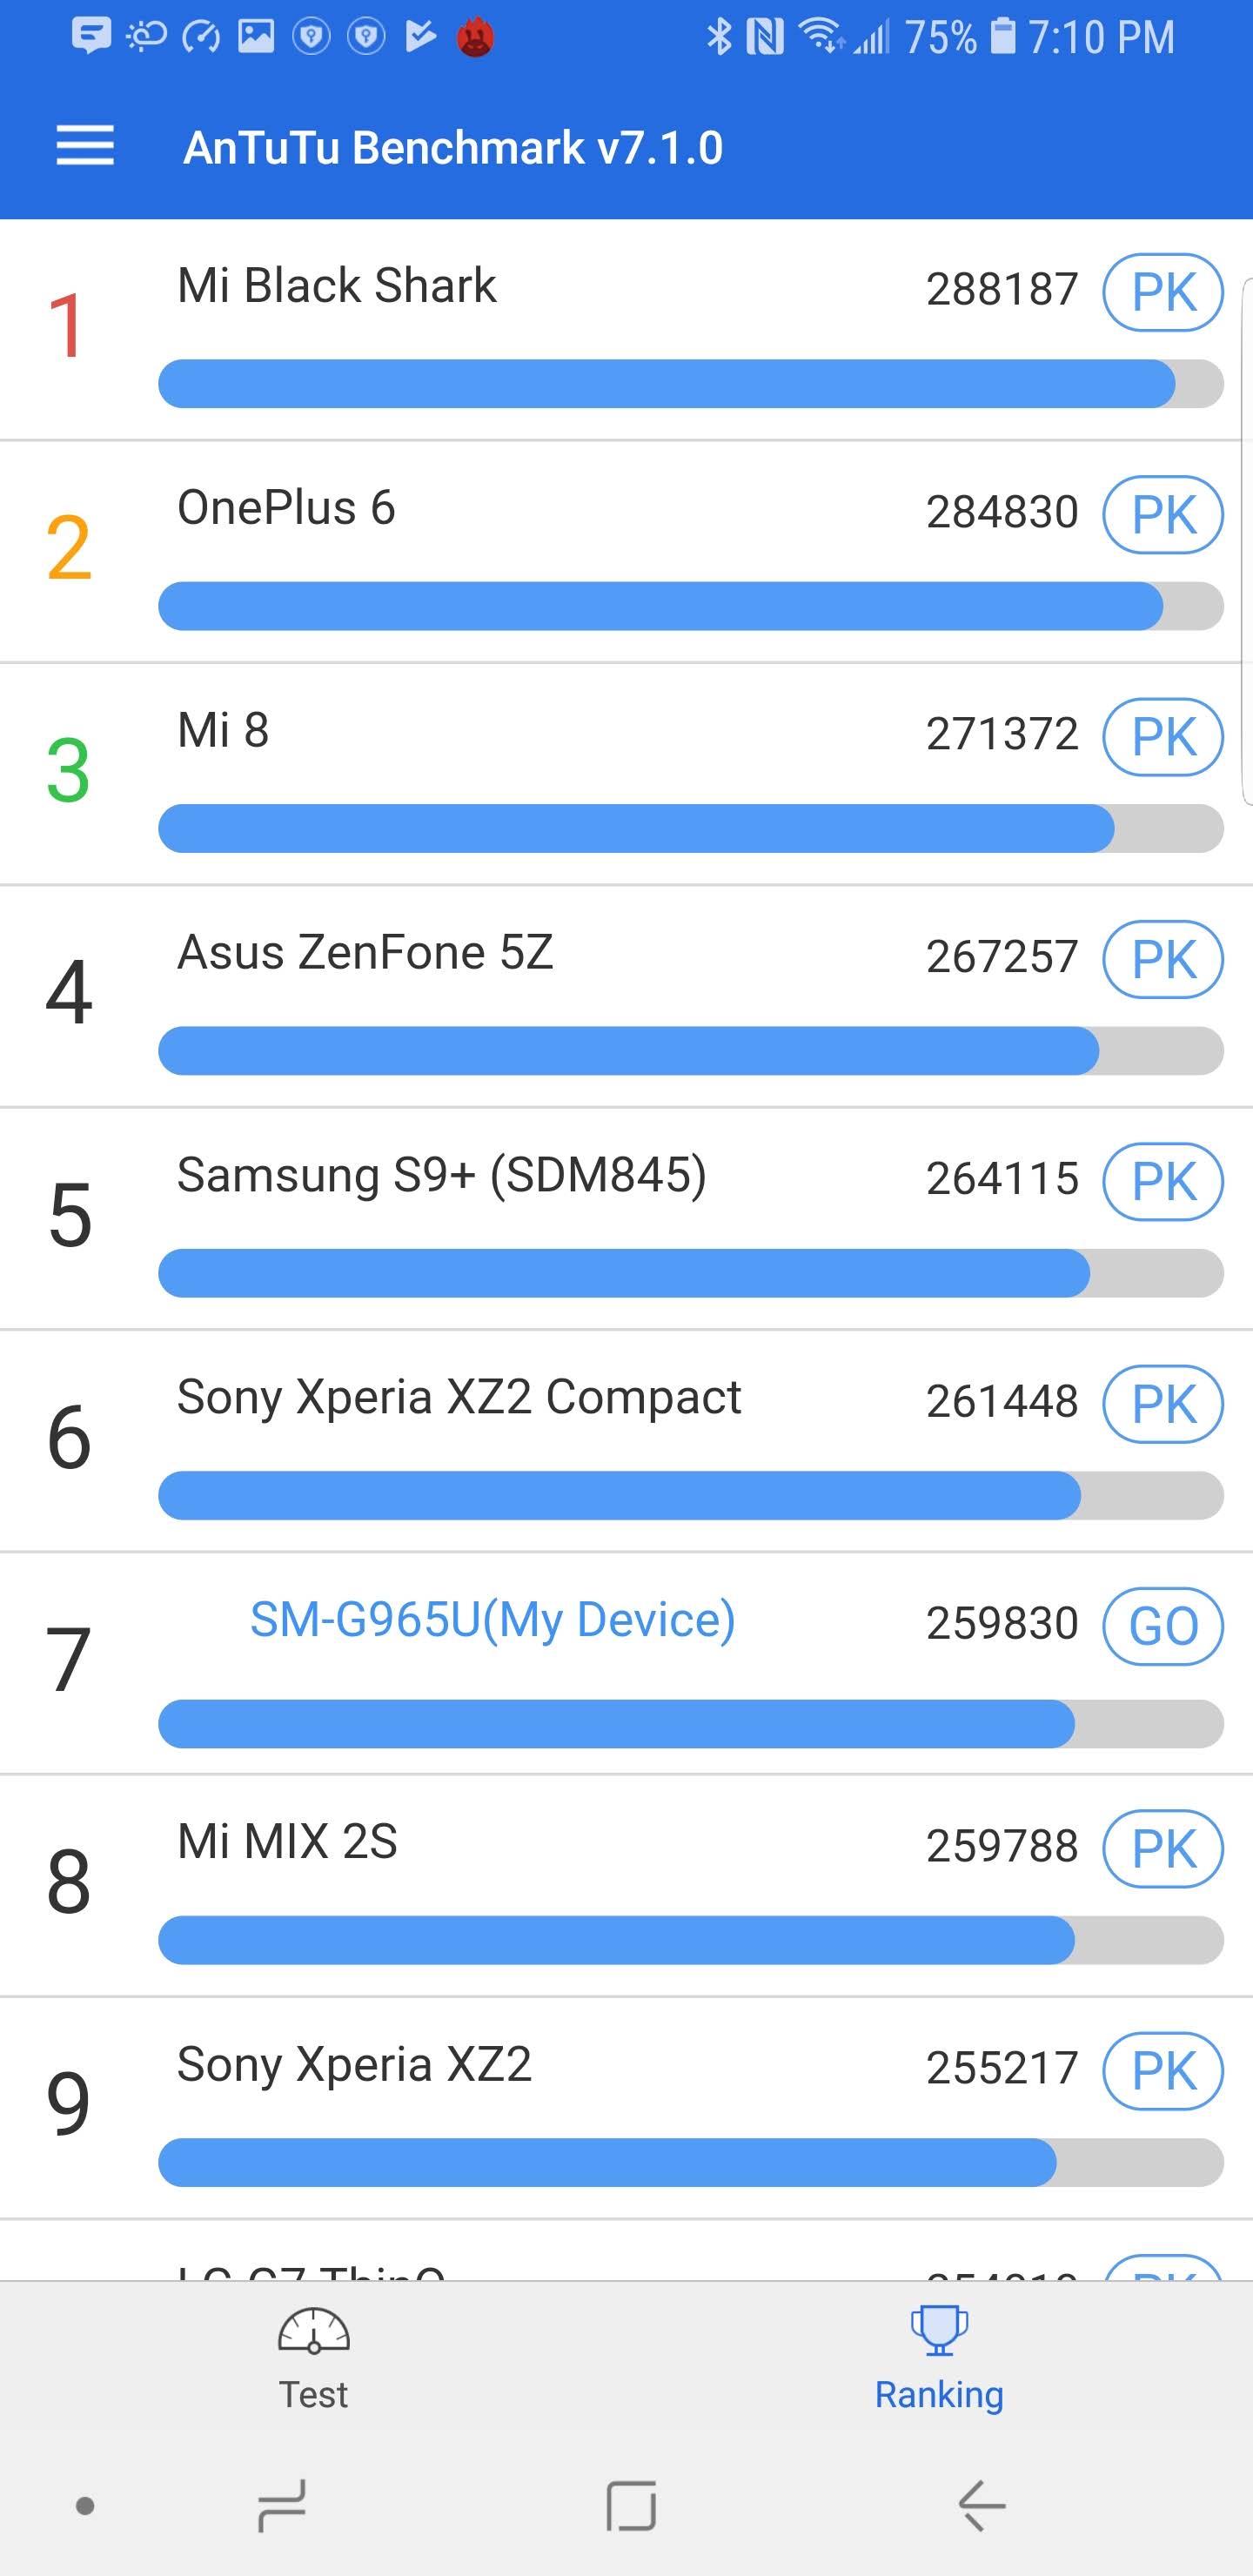Tap the red AnTuTu status bar icon
1253x2576 pixels.
[x=475, y=38]
